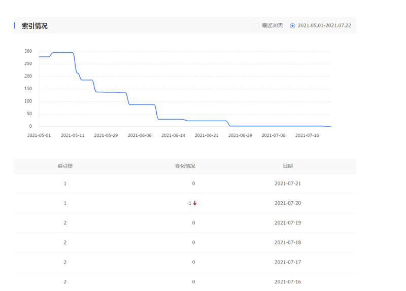Select the 2021.05.01-2021.07.22 date range radio
Viewport: 406px width, 291px height.
pyautogui.click(x=292, y=26)
